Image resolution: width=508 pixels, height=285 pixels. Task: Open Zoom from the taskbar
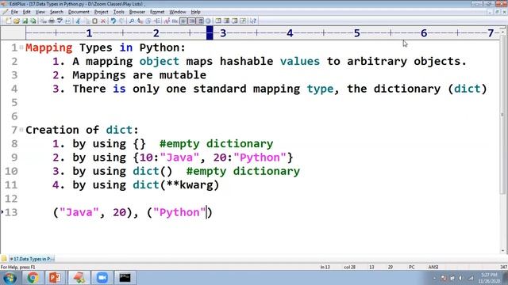click(102, 278)
